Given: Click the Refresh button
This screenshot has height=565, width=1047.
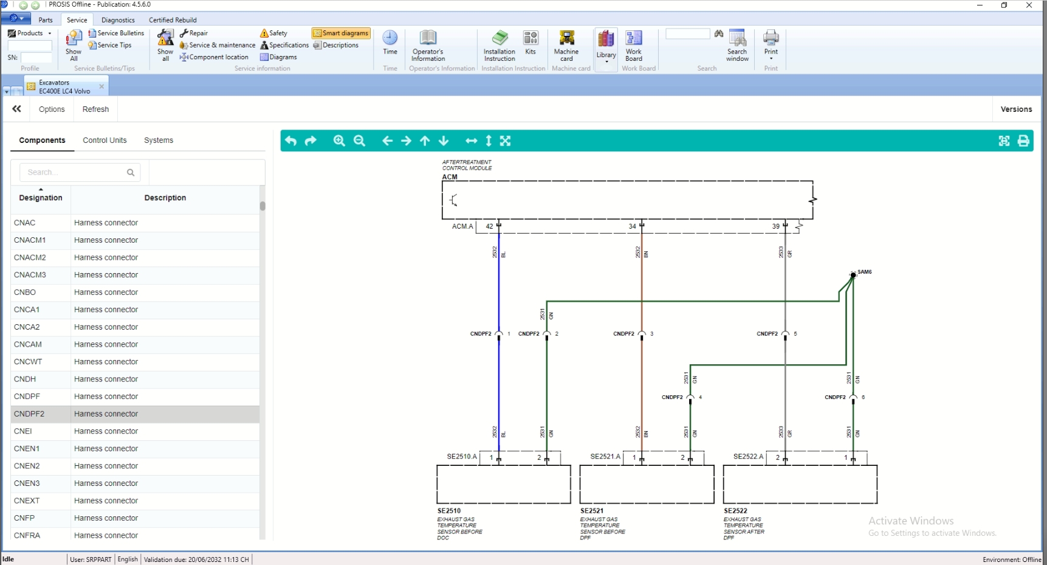Looking at the screenshot, I should (95, 109).
